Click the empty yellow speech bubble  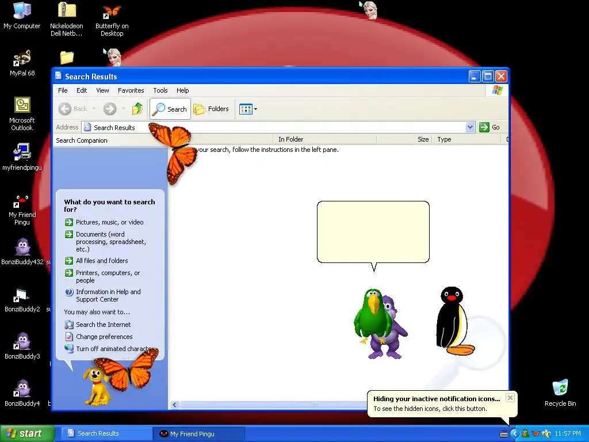(373, 232)
